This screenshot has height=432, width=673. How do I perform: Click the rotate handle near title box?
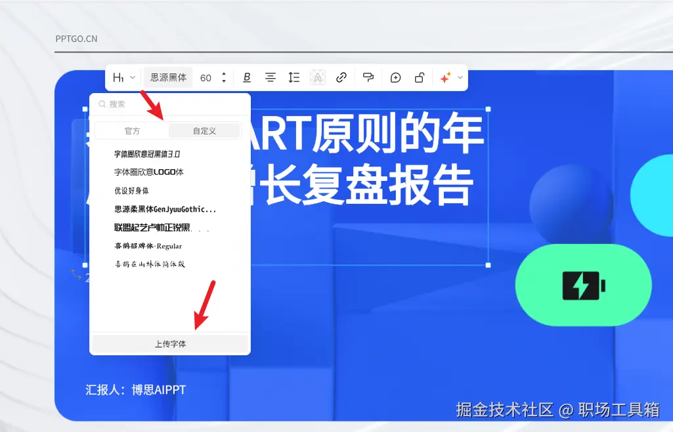pyautogui.click(x=76, y=274)
